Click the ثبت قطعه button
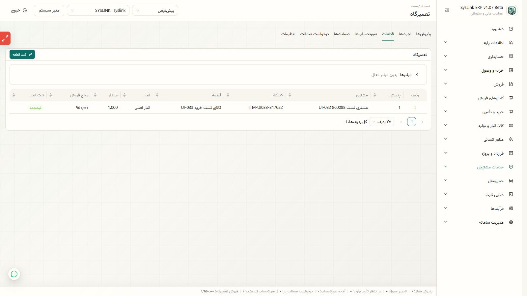 pos(22,55)
